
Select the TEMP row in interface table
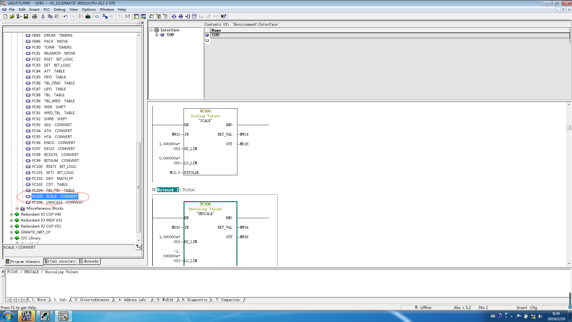(390, 35)
